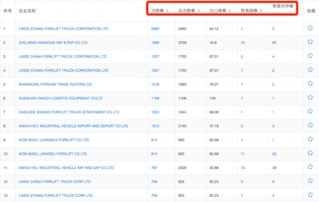
Task: Open KUNSHAN HANZHI LOGISTIC EQUIPMENT COLTD
Action: click(x=61, y=98)
